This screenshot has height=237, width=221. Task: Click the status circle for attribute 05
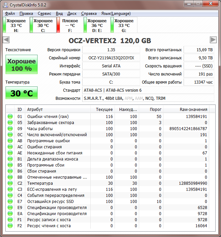click(x=10, y=122)
